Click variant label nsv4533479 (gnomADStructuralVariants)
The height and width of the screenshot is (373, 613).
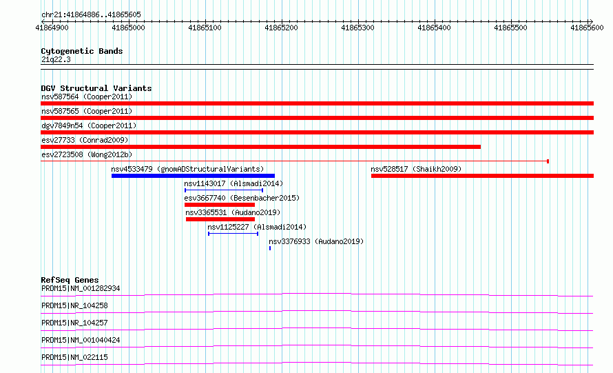(x=187, y=169)
